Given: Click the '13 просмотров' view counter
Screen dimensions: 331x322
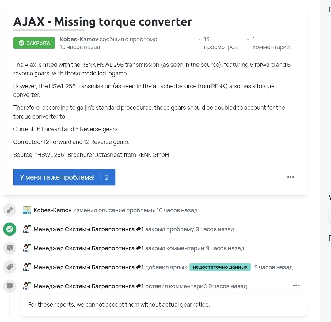Looking at the screenshot, I should 220,43.
